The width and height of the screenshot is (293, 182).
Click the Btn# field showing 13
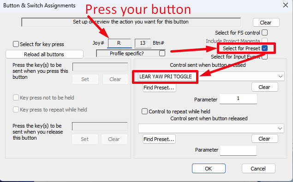pos(143,43)
